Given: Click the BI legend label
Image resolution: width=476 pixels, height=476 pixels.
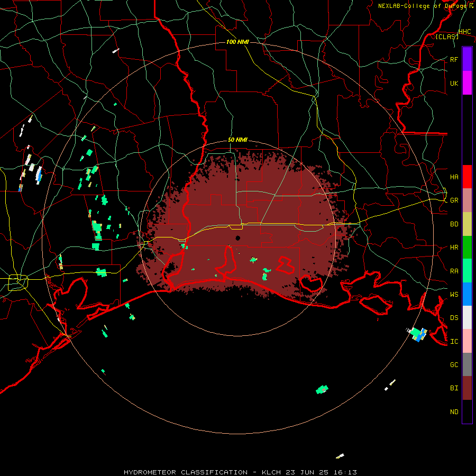Looking at the screenshot, I should click(454, 388).
